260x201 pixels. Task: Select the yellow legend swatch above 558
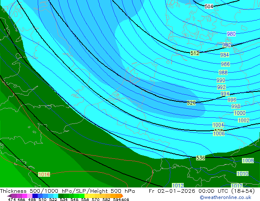[x=87, y=196]
